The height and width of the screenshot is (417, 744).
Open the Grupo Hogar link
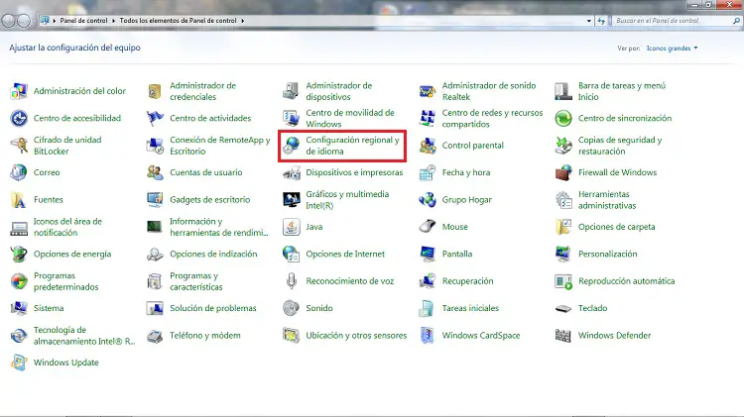pos(467,200)
